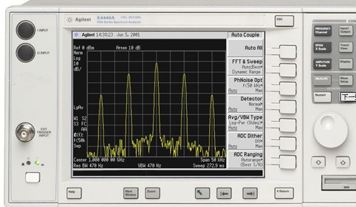
Task: Click the Center 1.000 000 00 GHz readout
Action: [x=99, y=160]
